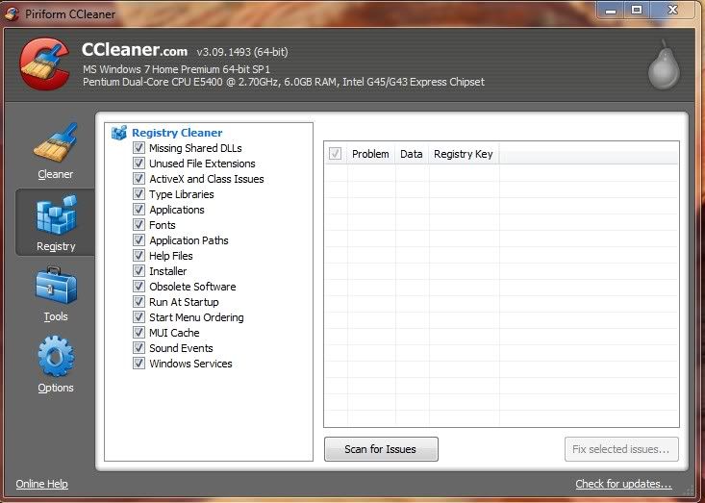Open the Tools label in sidebar
This screenshot has width=705, height=503.
coord(56,316)
